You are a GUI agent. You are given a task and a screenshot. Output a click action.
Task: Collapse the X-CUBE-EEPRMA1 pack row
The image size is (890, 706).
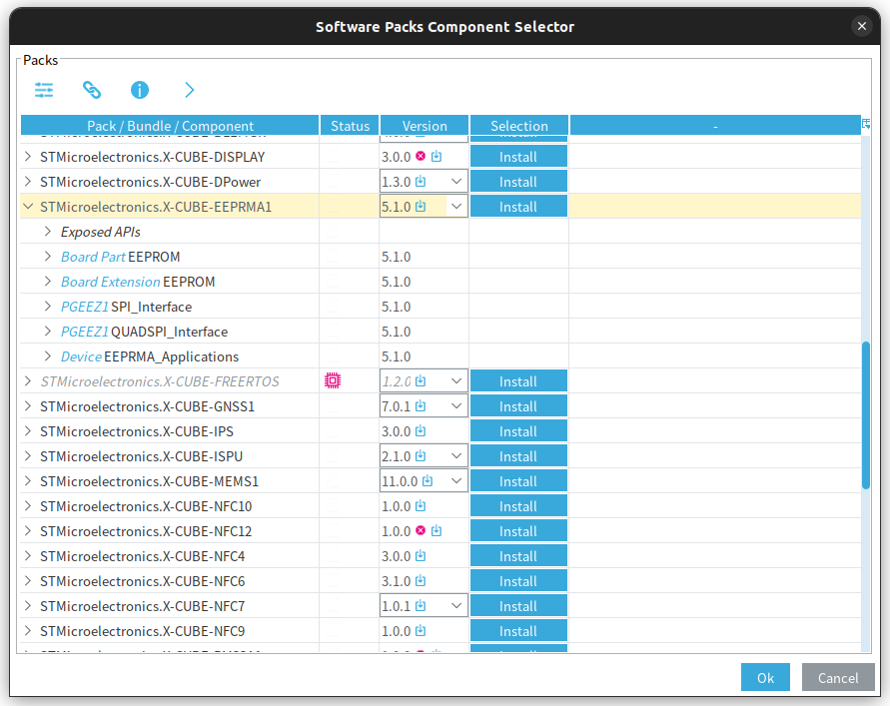(x=27, y=207)
